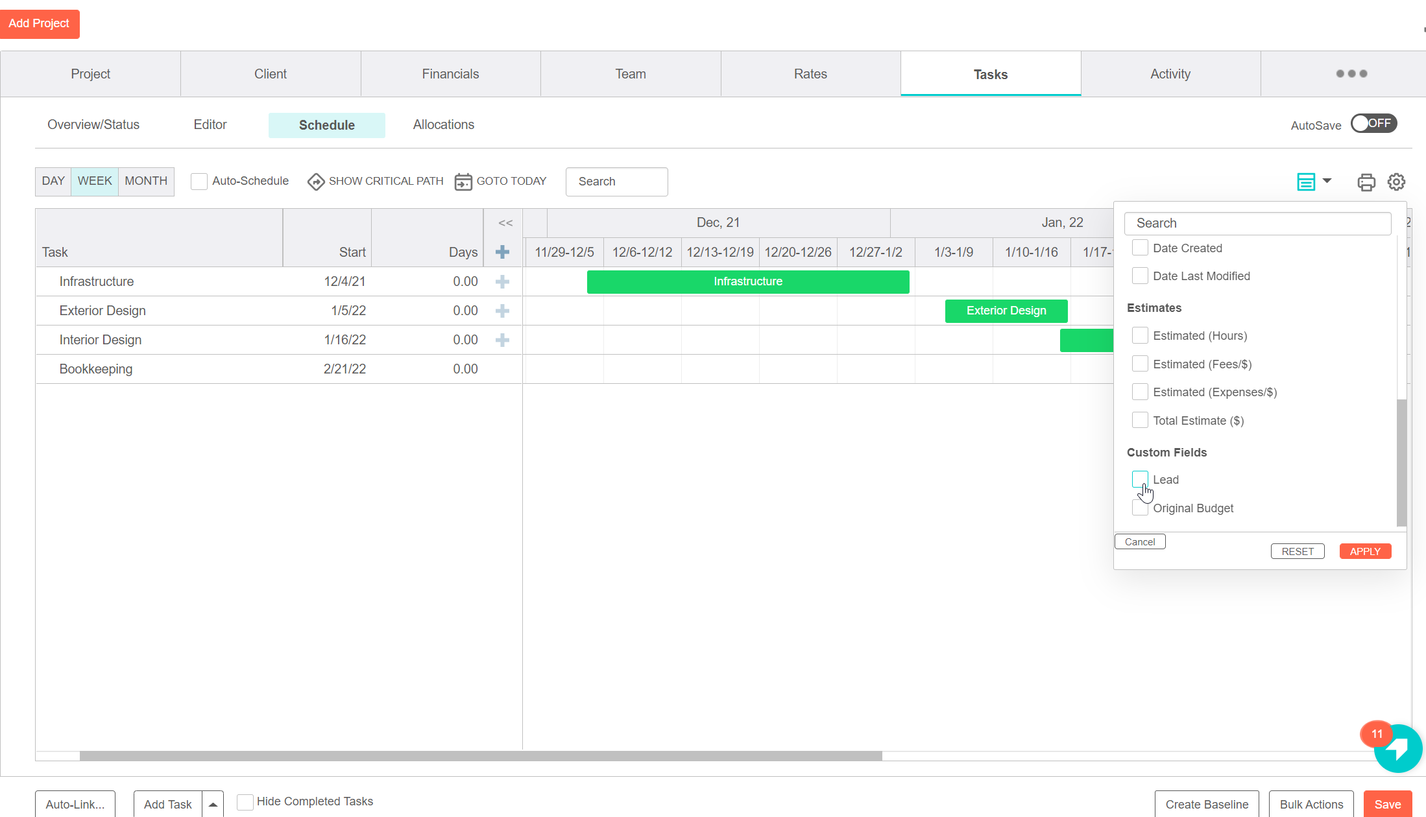Click the list view icon with dropdown
The image size is (1426, 817).
coord(1312,181)
